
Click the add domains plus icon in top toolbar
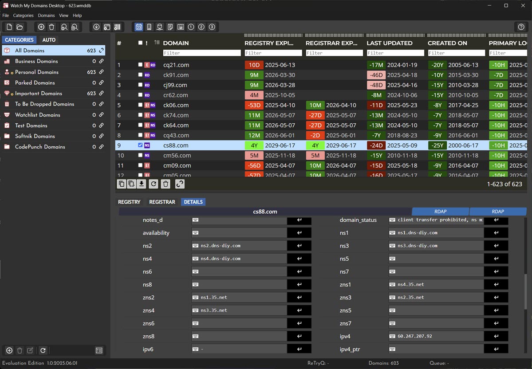[x=41, y=27]
